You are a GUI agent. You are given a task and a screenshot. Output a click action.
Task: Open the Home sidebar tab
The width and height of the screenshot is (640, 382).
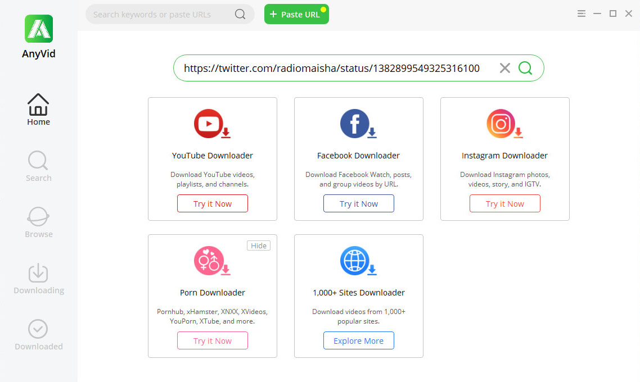pos(38,110)
